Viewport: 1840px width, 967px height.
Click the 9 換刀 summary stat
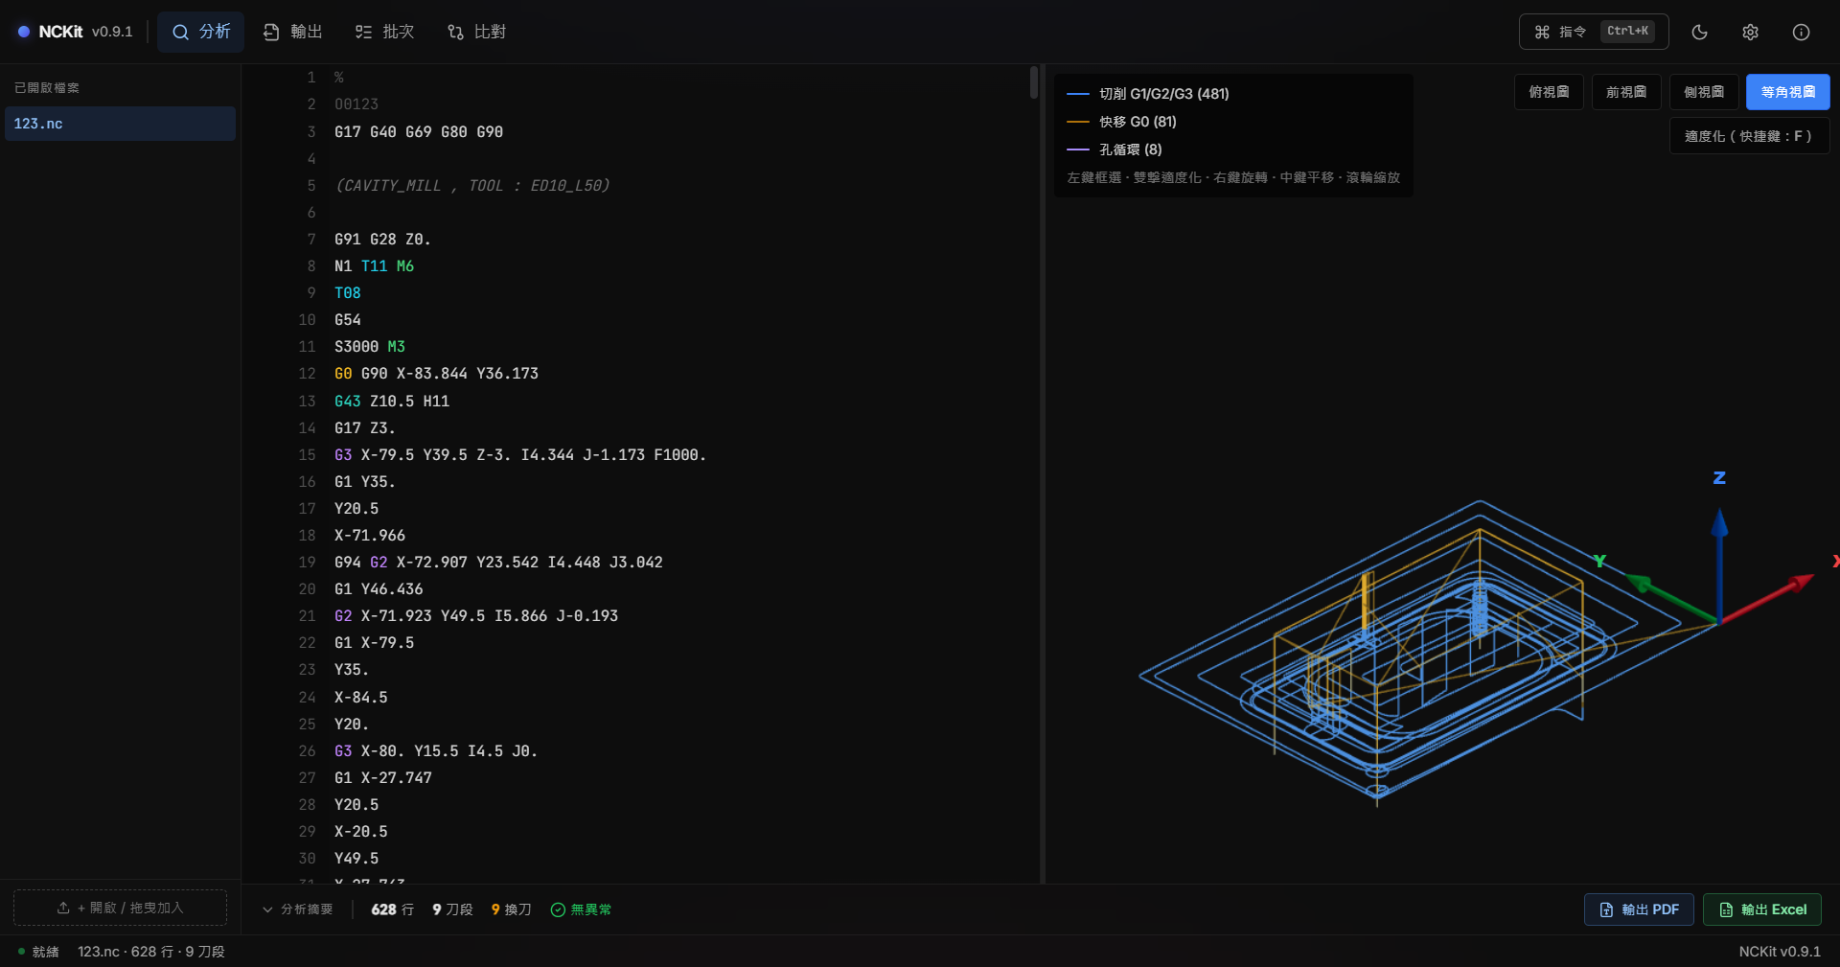pos(512,909)
